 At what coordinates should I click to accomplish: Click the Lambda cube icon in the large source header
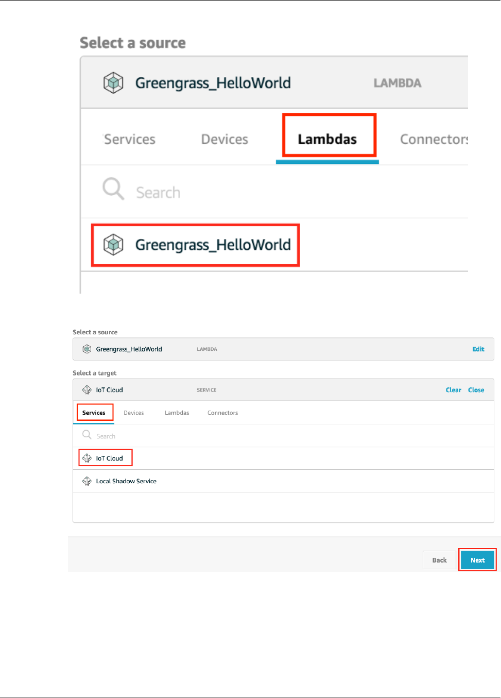(113, 83)
